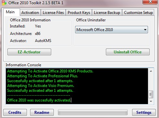Click the 'AutoKMS' activator value
Viewport: 159px width, 118px height.
(43, 41)
